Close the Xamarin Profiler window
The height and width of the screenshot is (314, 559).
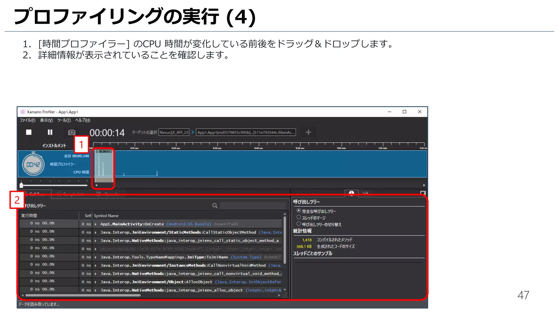tap(420, 112)
